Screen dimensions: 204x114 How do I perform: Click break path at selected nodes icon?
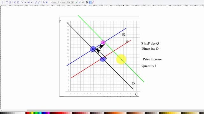[10, 2]
